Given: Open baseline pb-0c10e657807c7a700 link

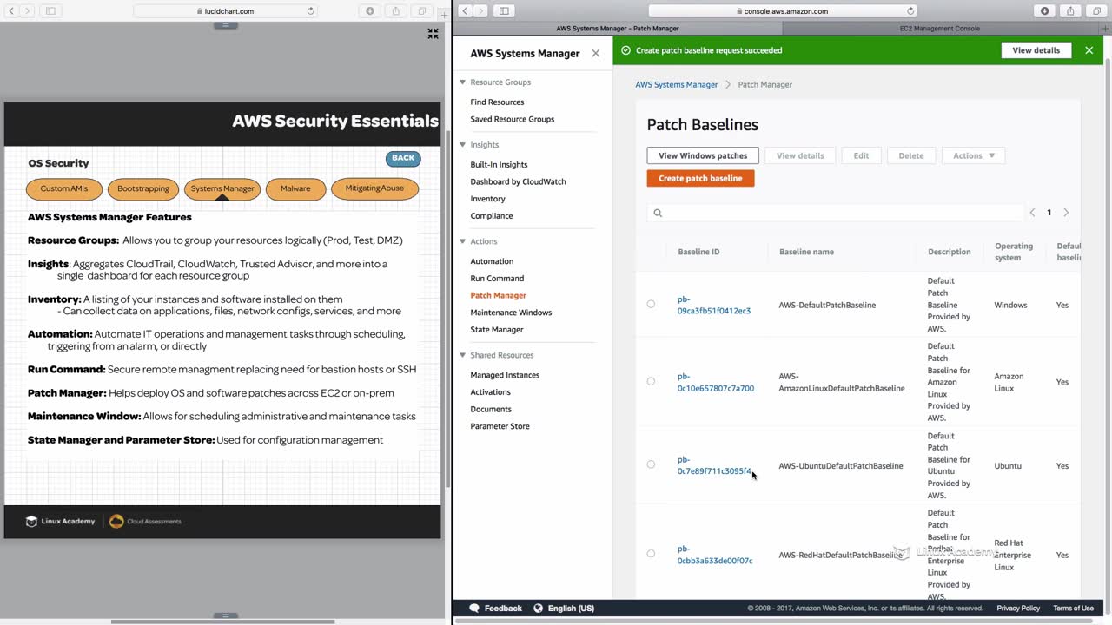Looking at the screenshot, I should point(715,382).
